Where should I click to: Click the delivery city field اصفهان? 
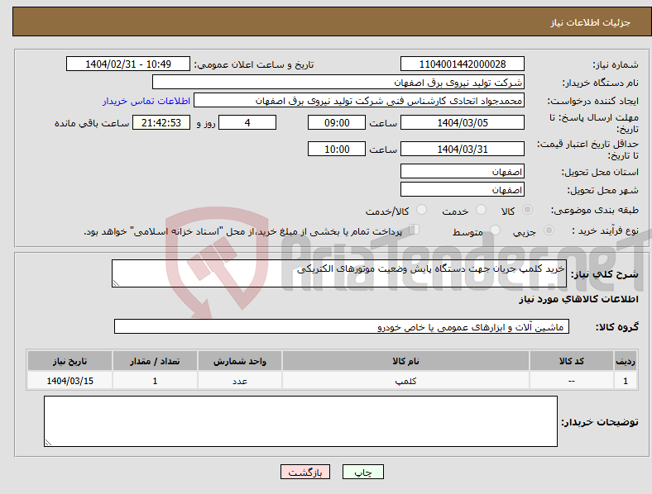pyautogui.click(x=463, y=189)
